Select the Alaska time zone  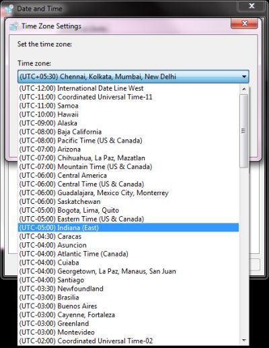click(128, 123)
